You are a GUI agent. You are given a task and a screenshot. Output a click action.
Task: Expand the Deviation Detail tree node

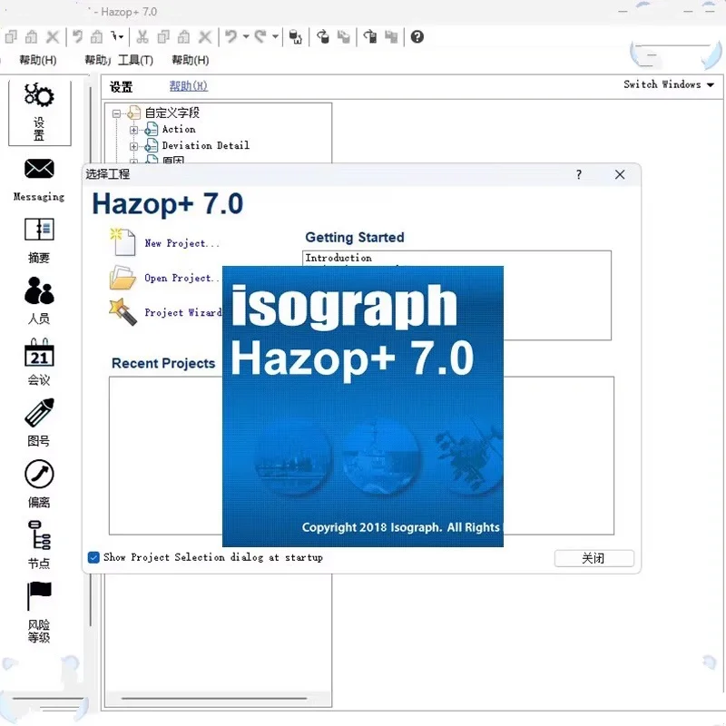point(133,146)
